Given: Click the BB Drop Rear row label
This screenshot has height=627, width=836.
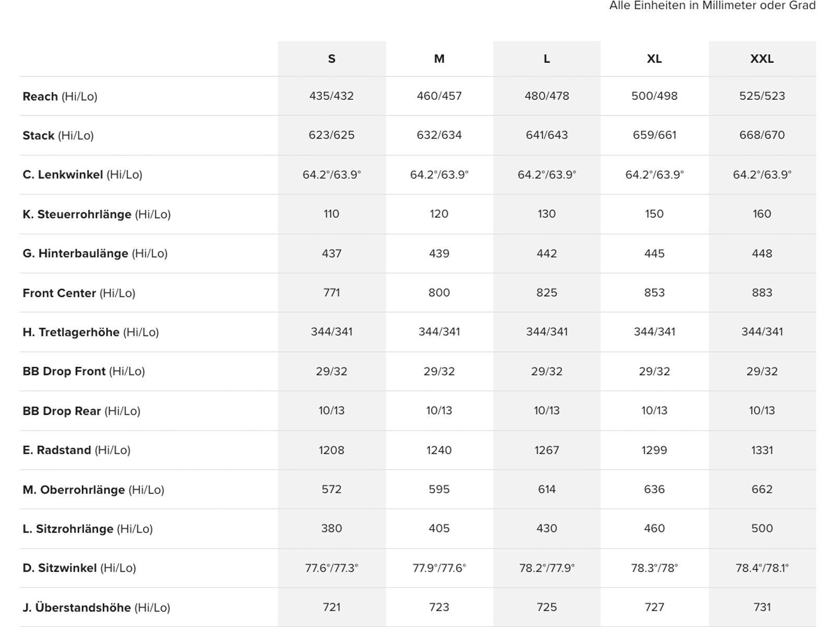Looking at the screenshot, I should [82, 411].
